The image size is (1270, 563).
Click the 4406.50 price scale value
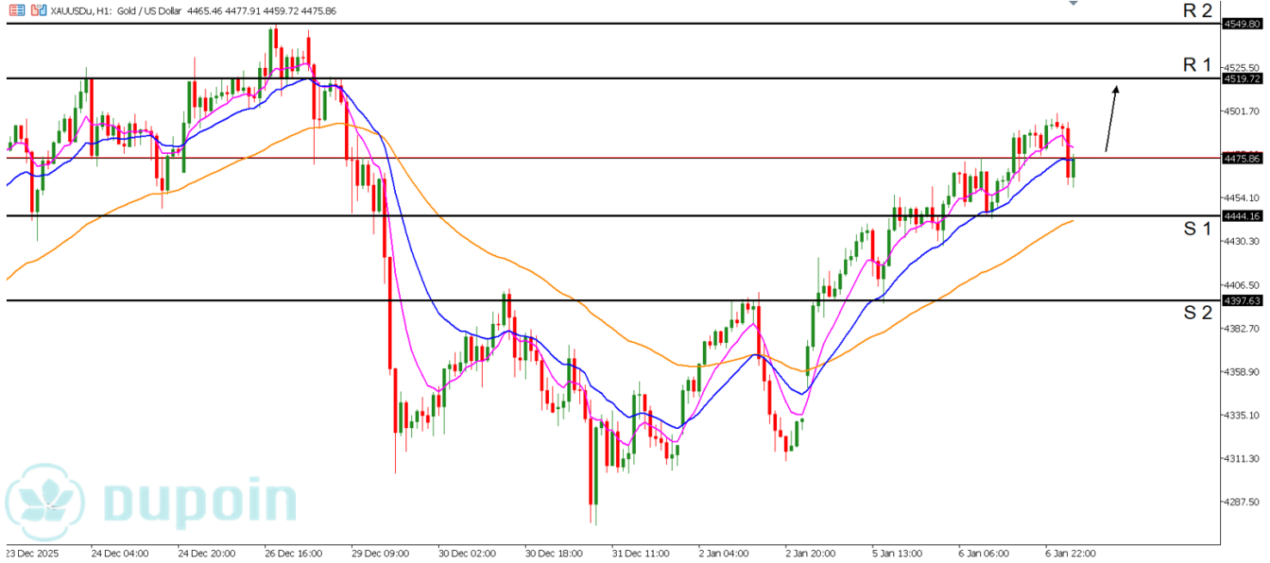[1242, 285]
